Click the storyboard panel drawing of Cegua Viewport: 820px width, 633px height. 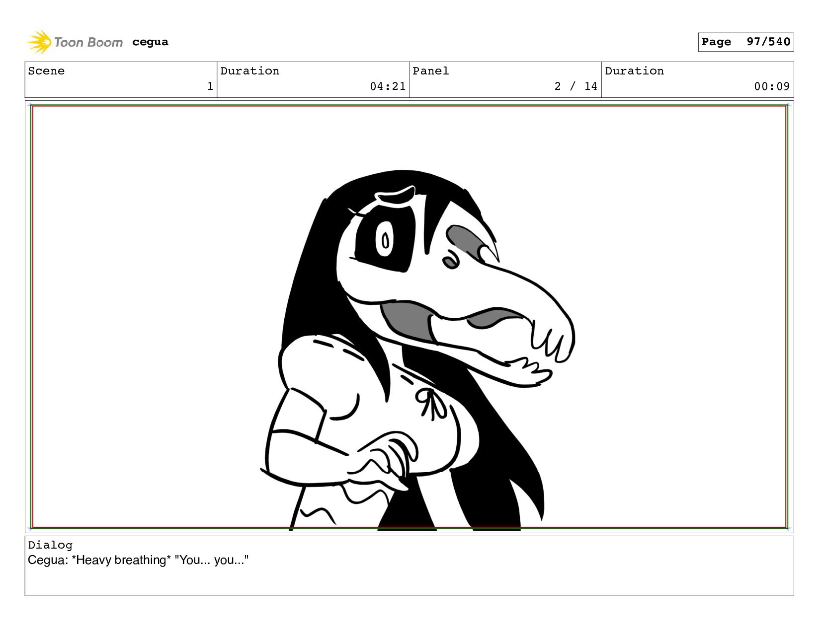(x=409, y=317)
